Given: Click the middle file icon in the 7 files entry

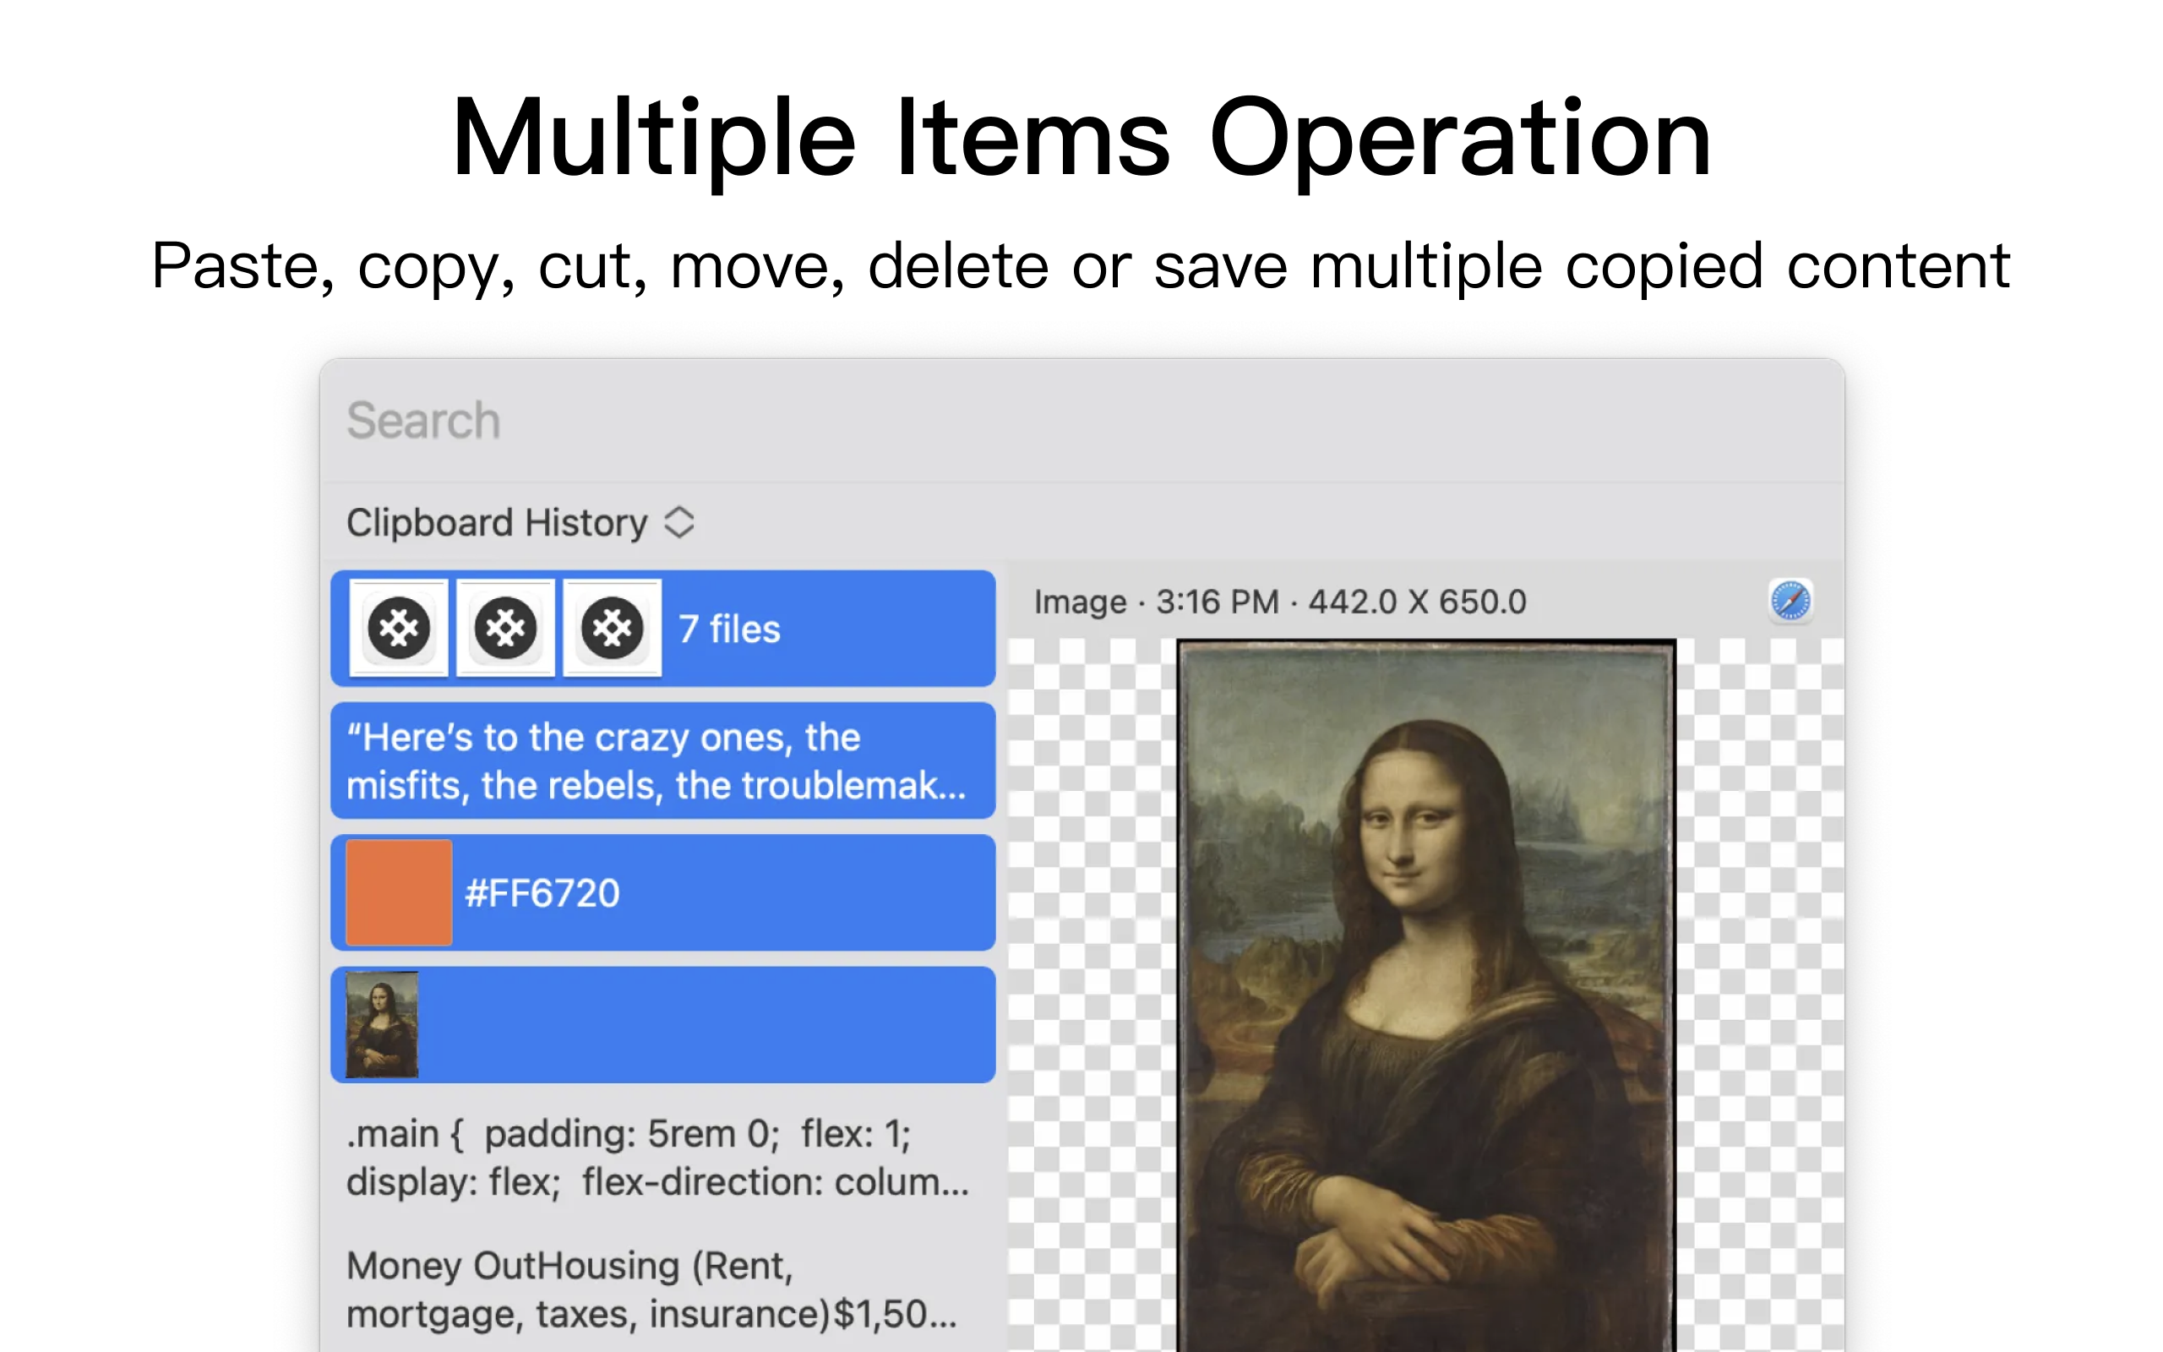Looking at the screenshot, I should [x=505, y=629].
